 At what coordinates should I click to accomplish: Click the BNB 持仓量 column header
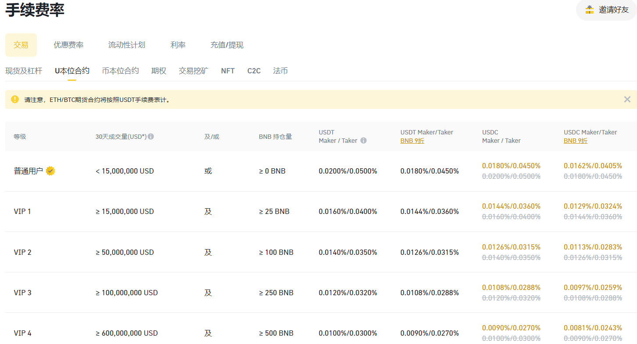point(276,137)
